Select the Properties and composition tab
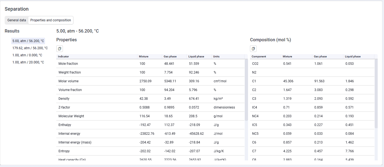This screenshot has height=167, width=384. [x=51, y=20]
